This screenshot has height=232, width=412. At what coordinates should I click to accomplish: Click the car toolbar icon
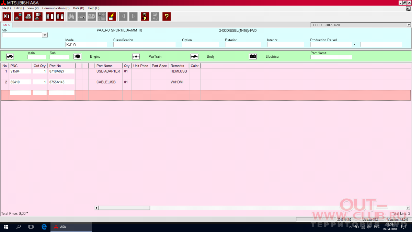[x=82, y=16]
